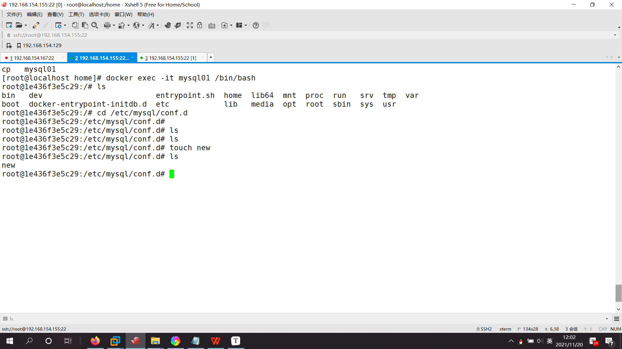The image size is (622, 349).
Task: Expand the Open folder dropdown arrow
Action: point(26,25)
